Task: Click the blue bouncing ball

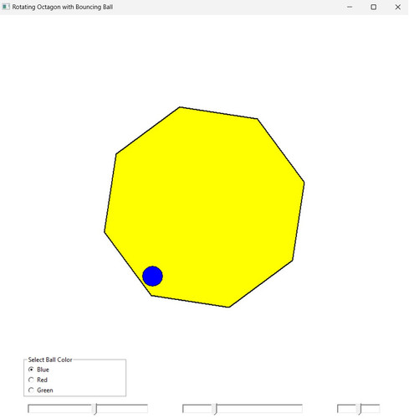Action: 152,276
